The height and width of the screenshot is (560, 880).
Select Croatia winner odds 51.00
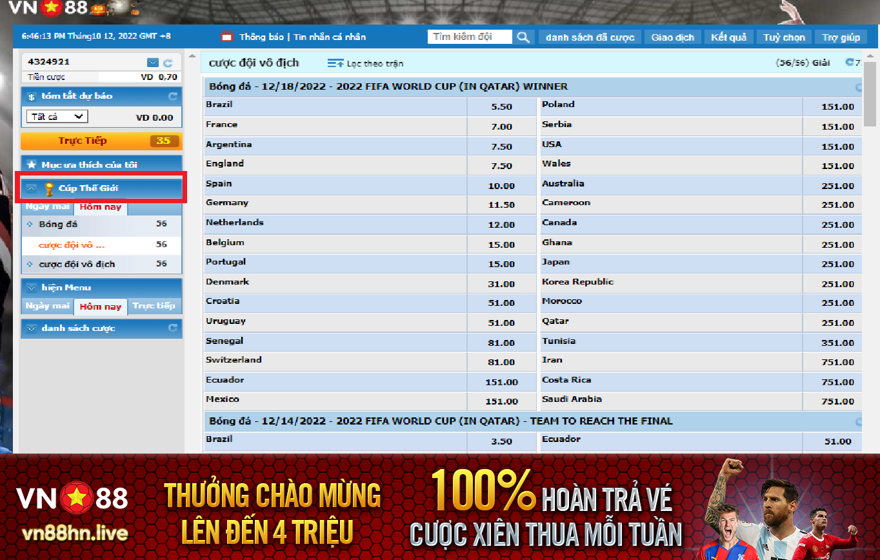click(x=502, y=303)
